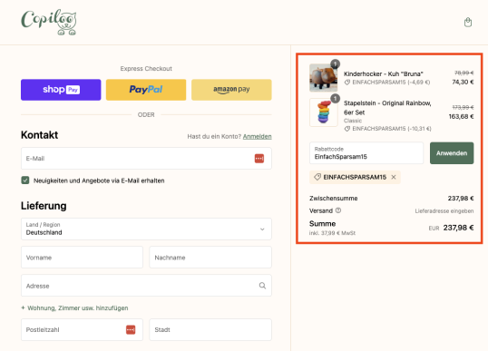Image resolution: width=488 pixels, height=351 pixels.
Task: Click the address search magnifier icon
Action: click(x=262, y=286)
